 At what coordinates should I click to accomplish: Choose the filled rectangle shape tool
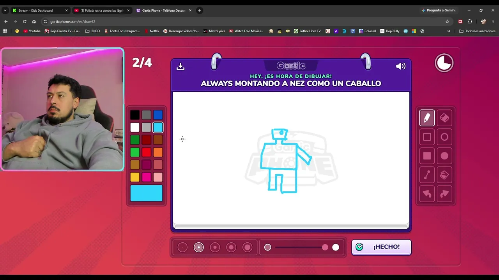pyautogui.click(x=427, y=156)
